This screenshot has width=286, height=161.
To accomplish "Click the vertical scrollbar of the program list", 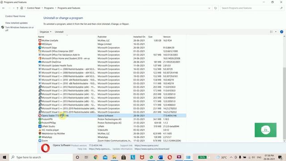I will coord(284,103).
